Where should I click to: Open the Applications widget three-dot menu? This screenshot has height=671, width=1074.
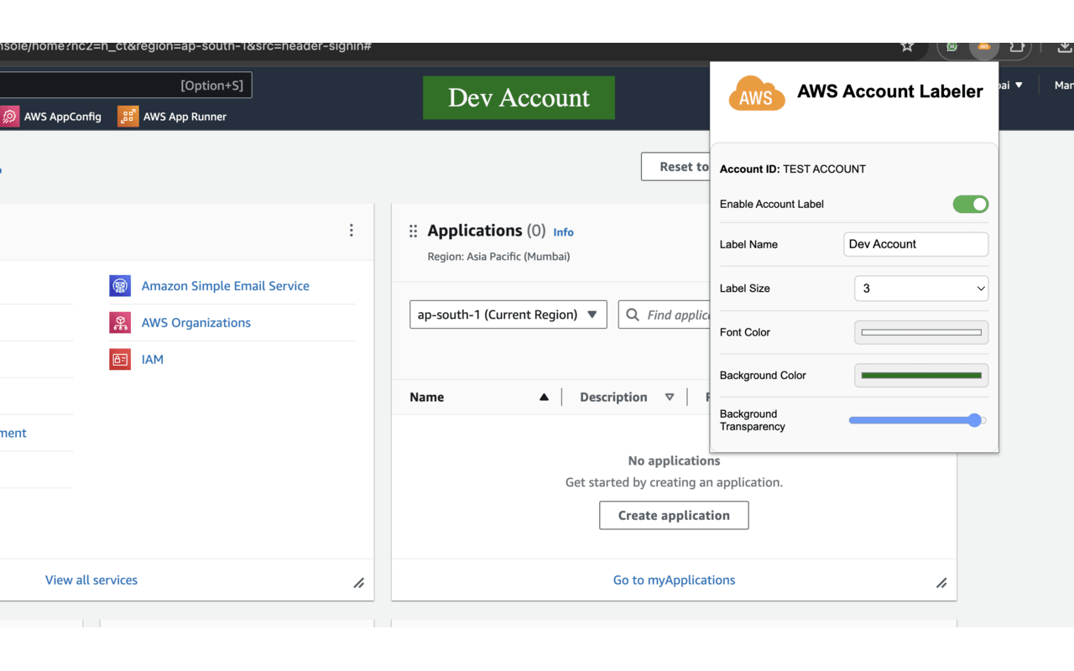[x=352, y=230]
